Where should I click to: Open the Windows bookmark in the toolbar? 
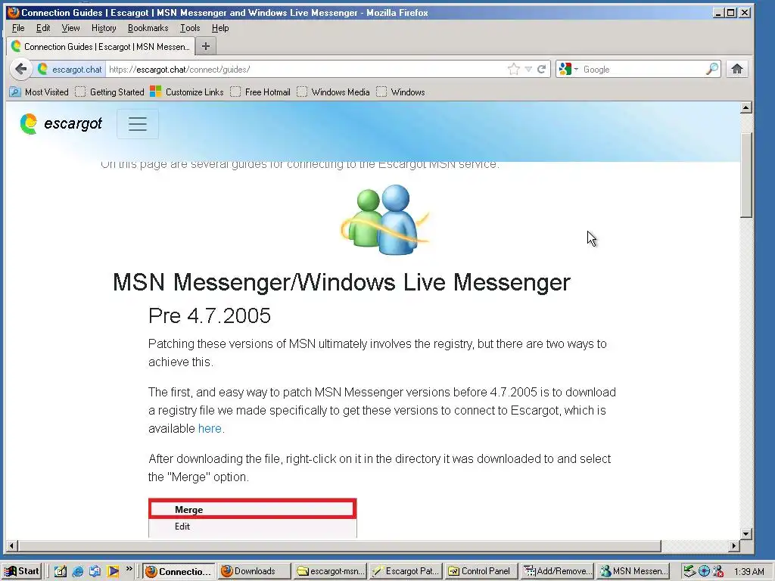[400, 92]
